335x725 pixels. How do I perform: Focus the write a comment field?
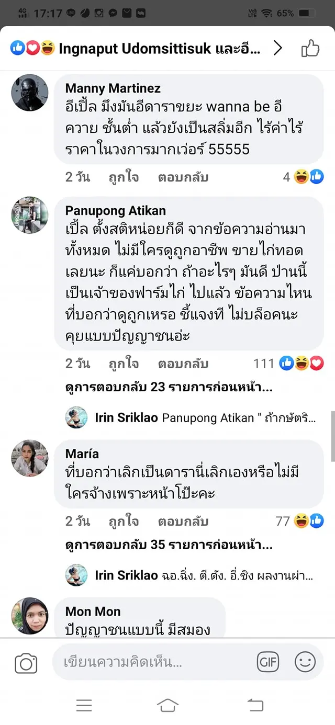point(152,662)
